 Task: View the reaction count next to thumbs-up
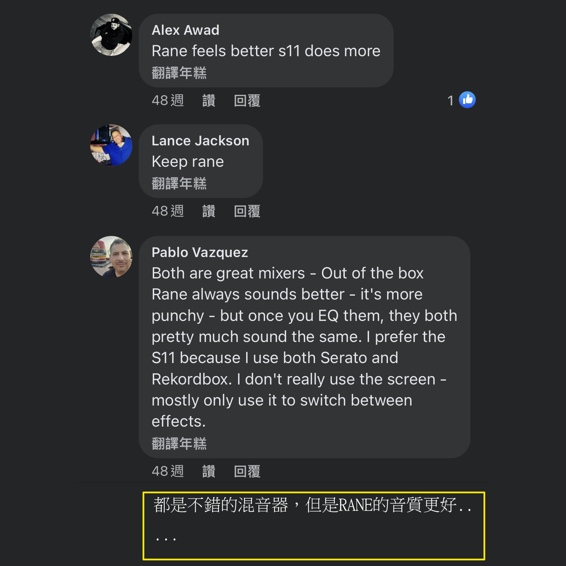coord(450,101)
